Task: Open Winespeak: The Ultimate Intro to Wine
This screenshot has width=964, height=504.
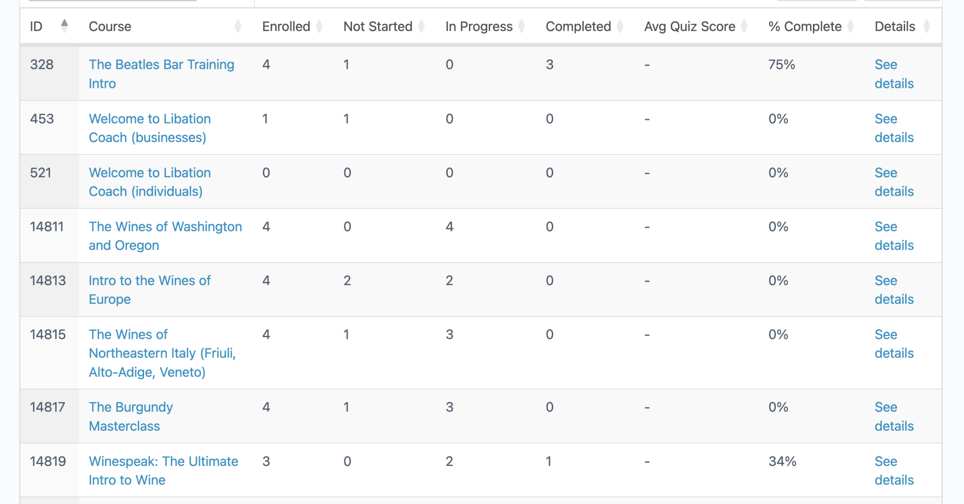Action: point(163,470)
